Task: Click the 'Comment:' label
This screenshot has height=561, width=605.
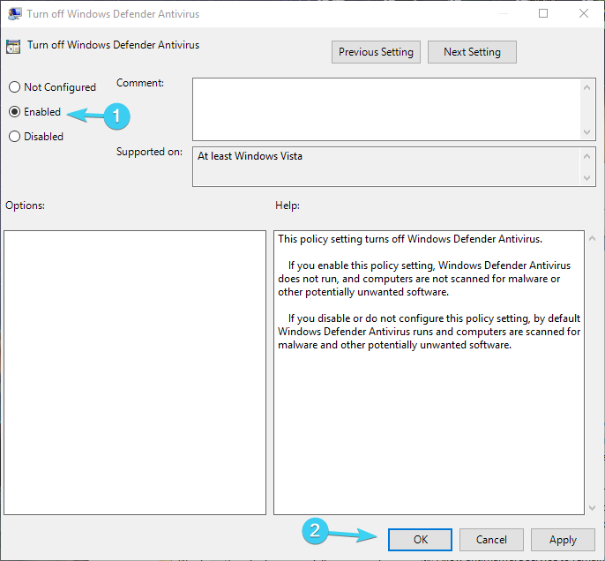Action: 140,83
